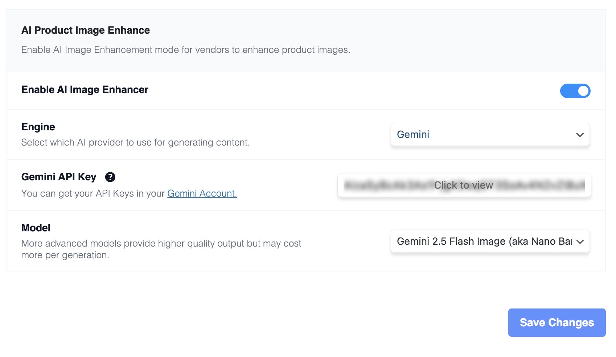This screenshot has height=357, width=616.
Task: Toggle the Enable AI Image Enhancer switch
Action: click(x=575, y=91)
